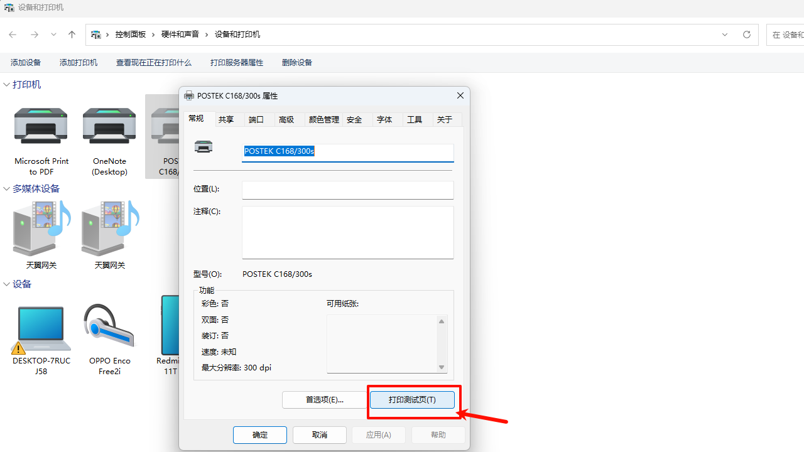Click 删除设备 in the toolbar
The height and width of the screenshot is (452, 804).
point(297,63)
